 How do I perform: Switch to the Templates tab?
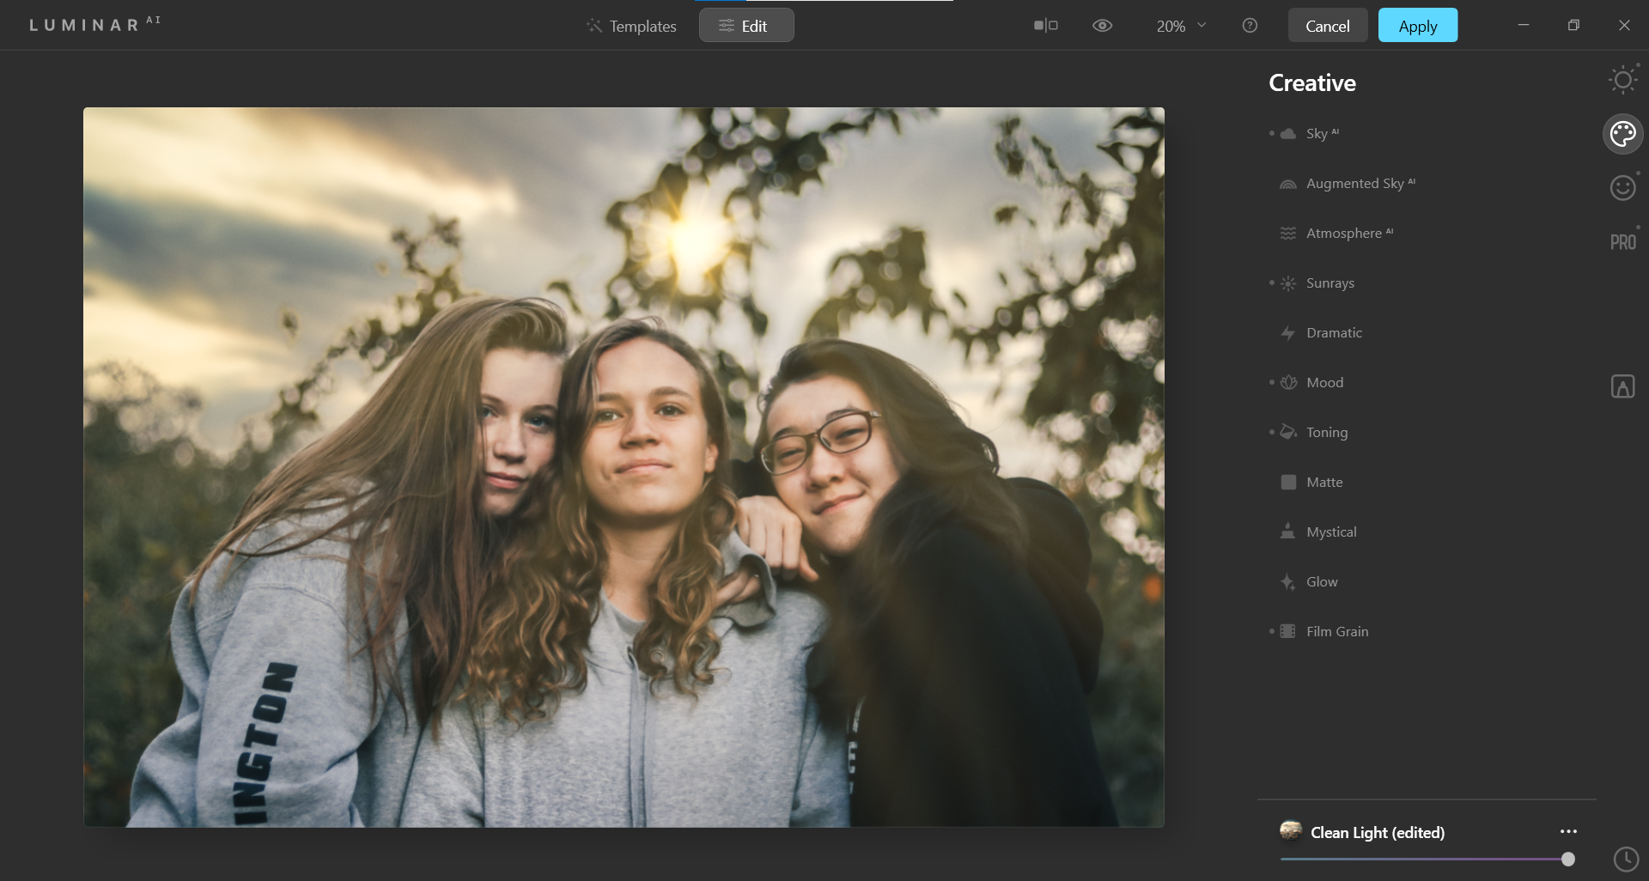631,26
